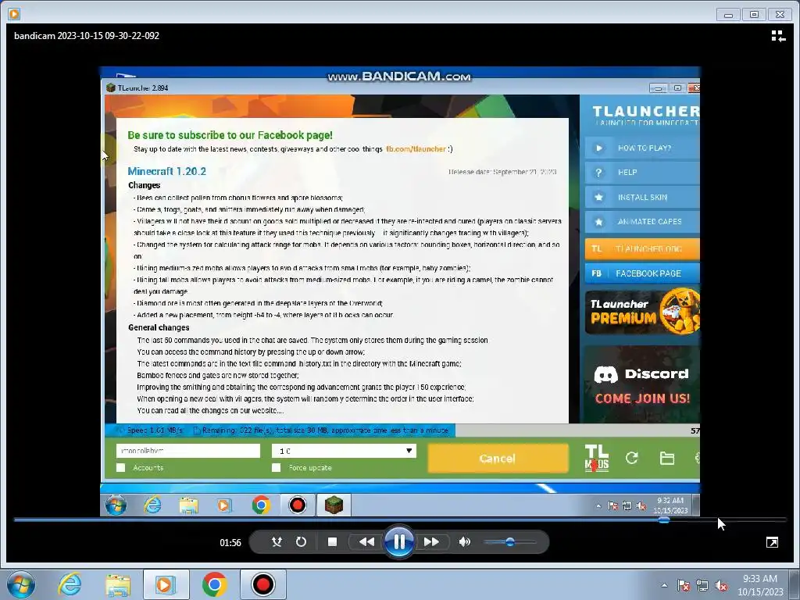Tick the Accounts checkbox in TLauncher

121,467
